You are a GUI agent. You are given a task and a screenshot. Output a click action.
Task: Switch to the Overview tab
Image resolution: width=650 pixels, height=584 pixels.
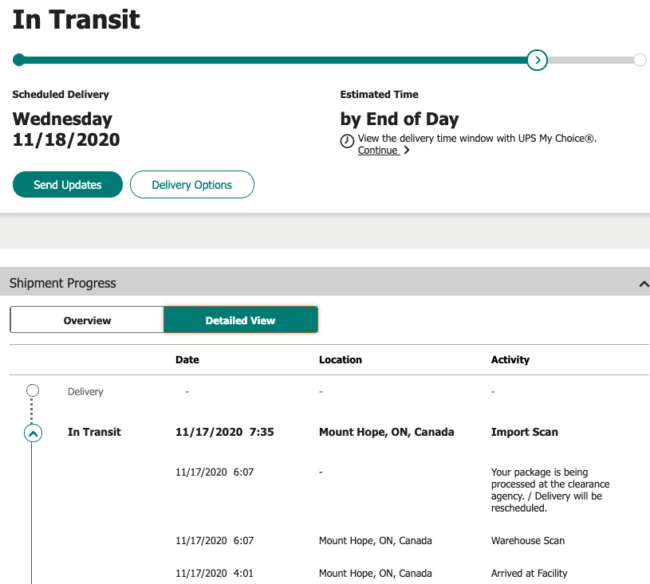[x=87, y=320]
